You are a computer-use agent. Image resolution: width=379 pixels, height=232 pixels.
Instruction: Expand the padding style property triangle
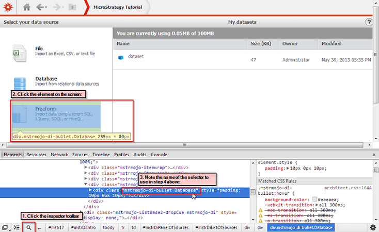(x=288, y=168)
